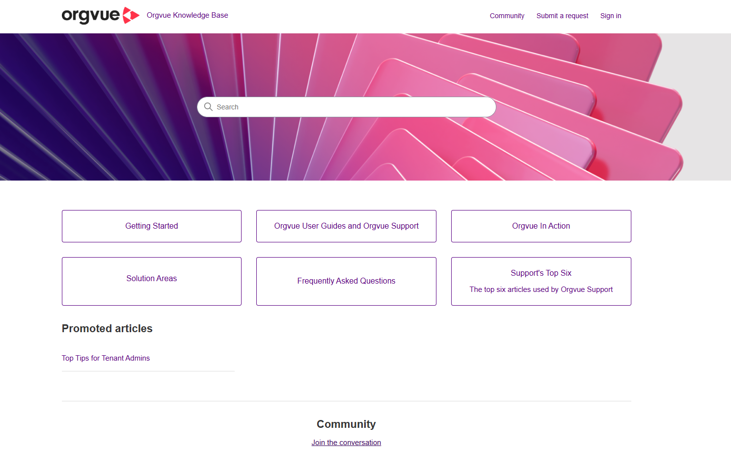
Task: Click the Orgvue Knowledge Base title
Action: tap(188, 15)
